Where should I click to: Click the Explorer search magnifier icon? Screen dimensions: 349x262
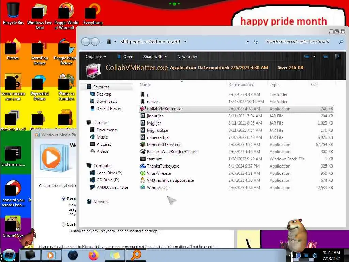[341, 42]
